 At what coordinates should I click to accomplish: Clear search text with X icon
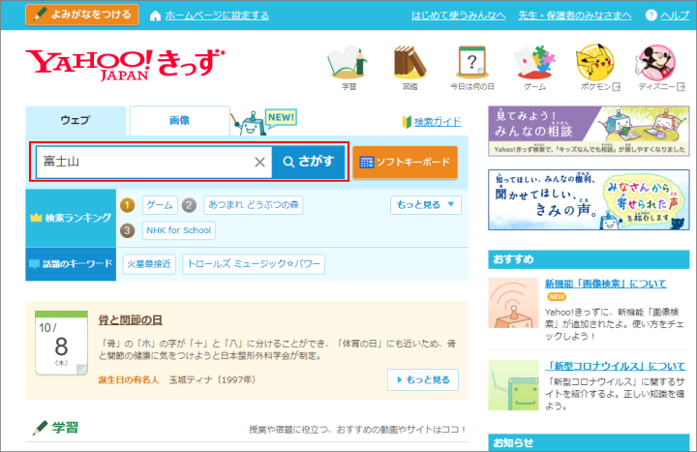click(x=259, y=163)
